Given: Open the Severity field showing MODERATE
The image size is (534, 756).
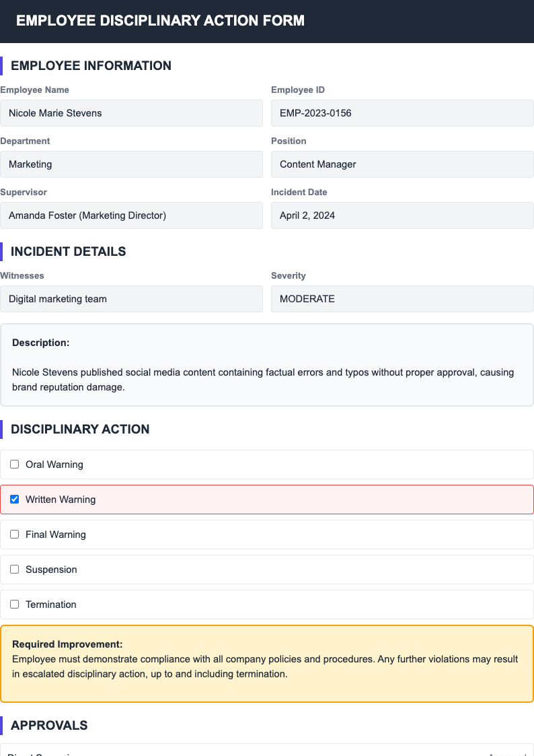Looking at the screenshot, I should [x=402, y=299].
